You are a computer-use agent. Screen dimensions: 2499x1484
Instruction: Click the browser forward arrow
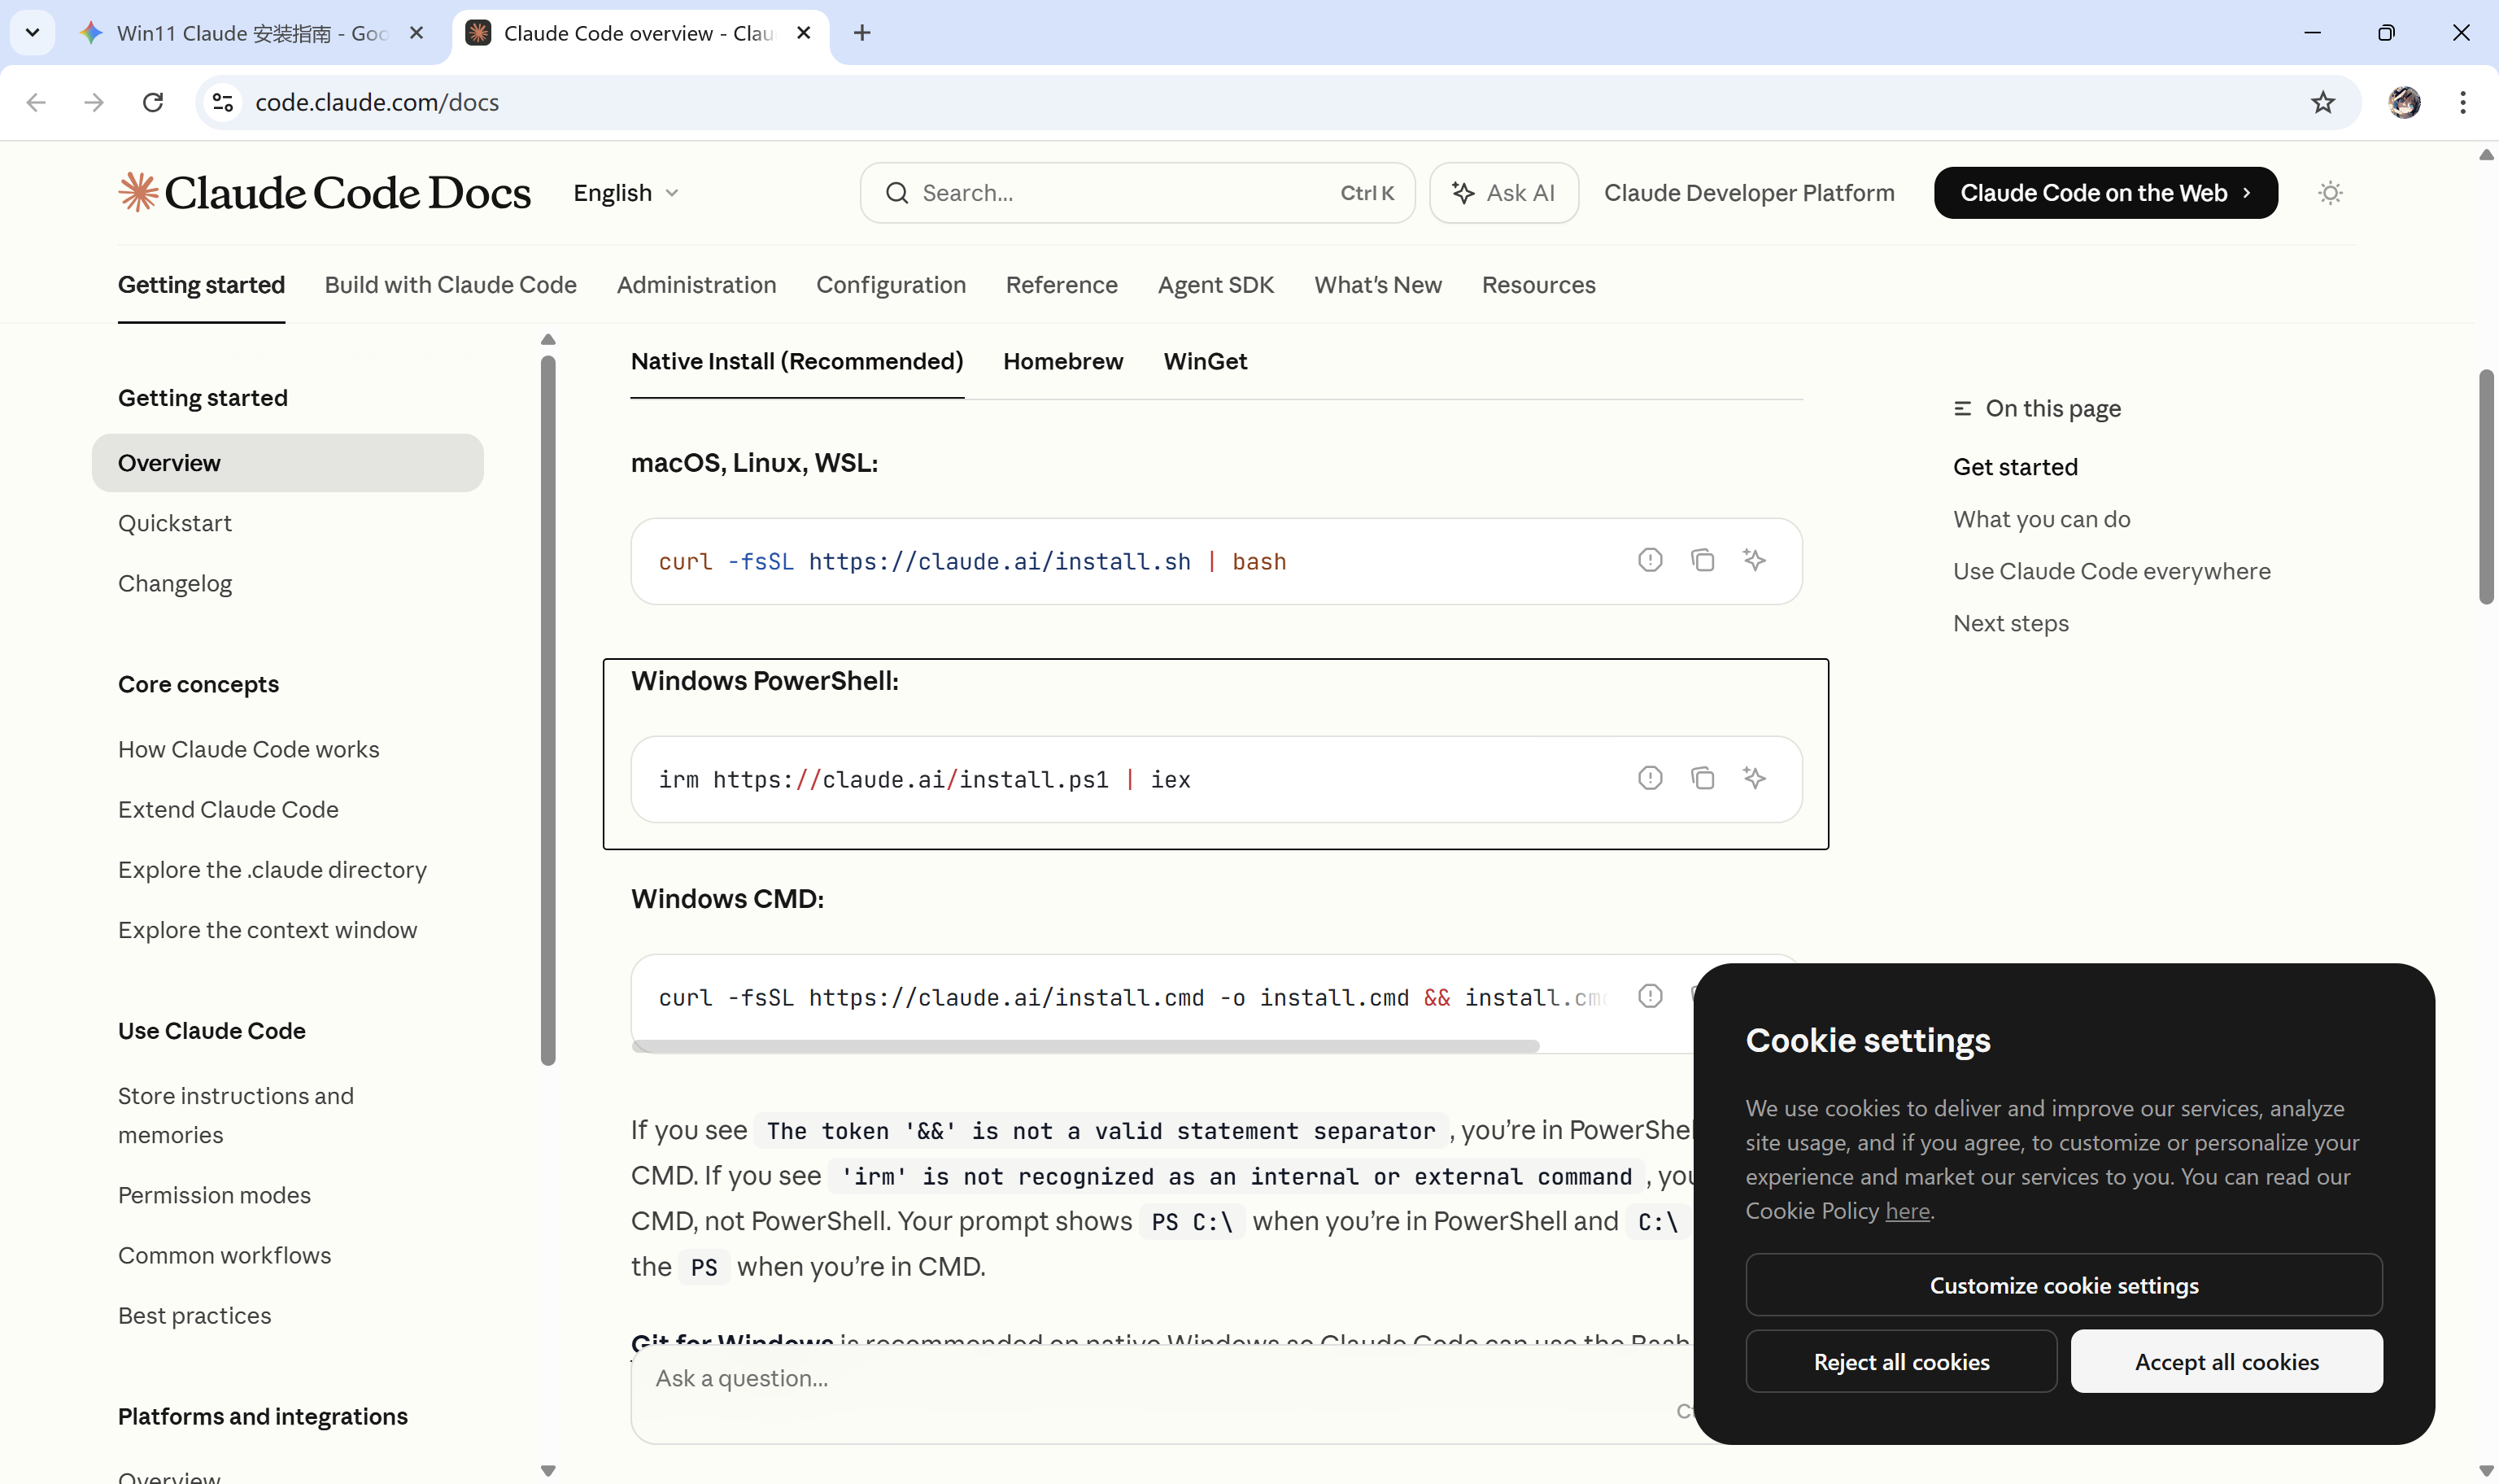tap(94, 102)
